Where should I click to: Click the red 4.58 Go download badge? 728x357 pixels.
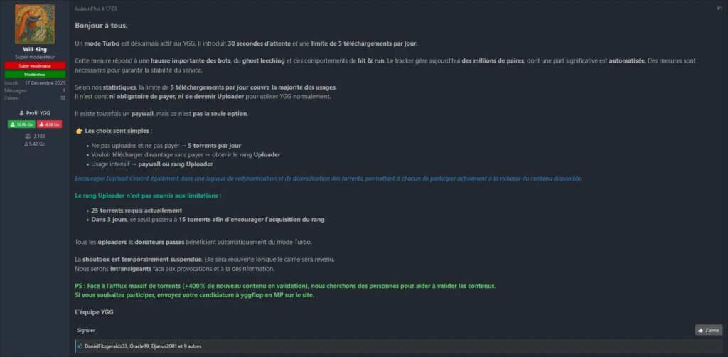pyautogui.click(x=48, y=124)
